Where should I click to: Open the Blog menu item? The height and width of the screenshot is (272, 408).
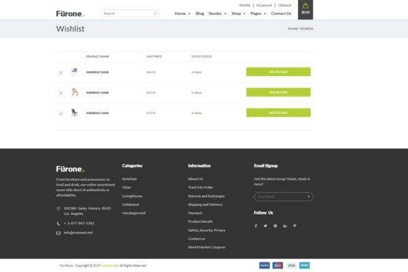199,14
